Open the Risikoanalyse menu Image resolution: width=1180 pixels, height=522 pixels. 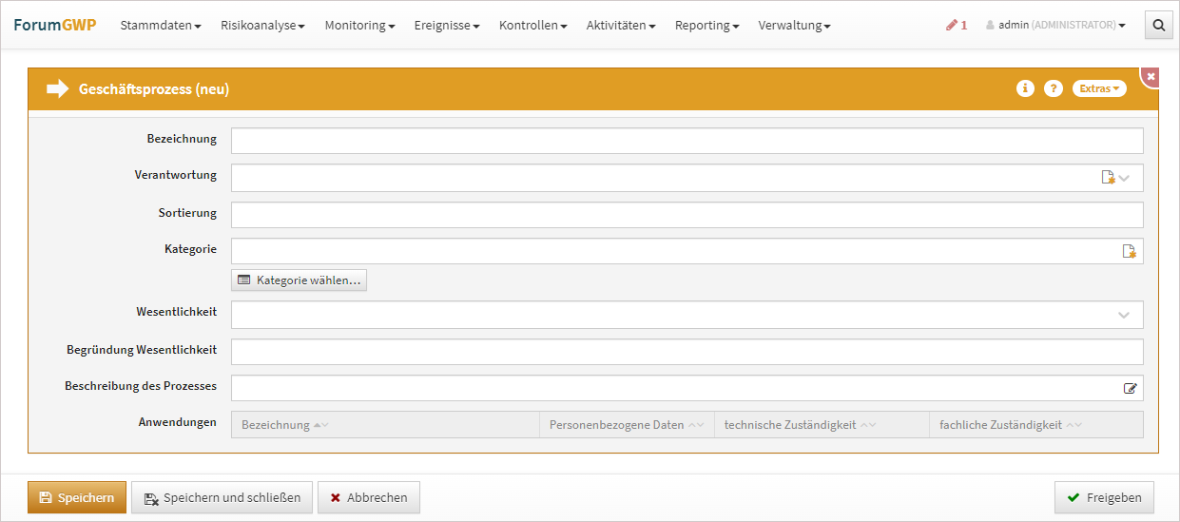coord(261,26)
